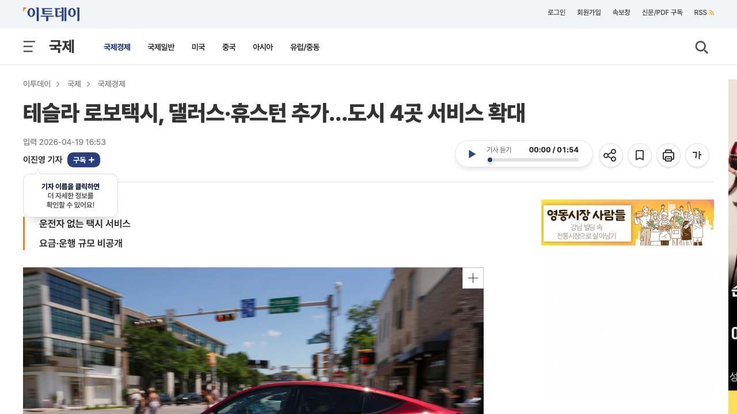The image size is (737, 414).
Task: Bookmark this article
Action: (x=639, y=155)
